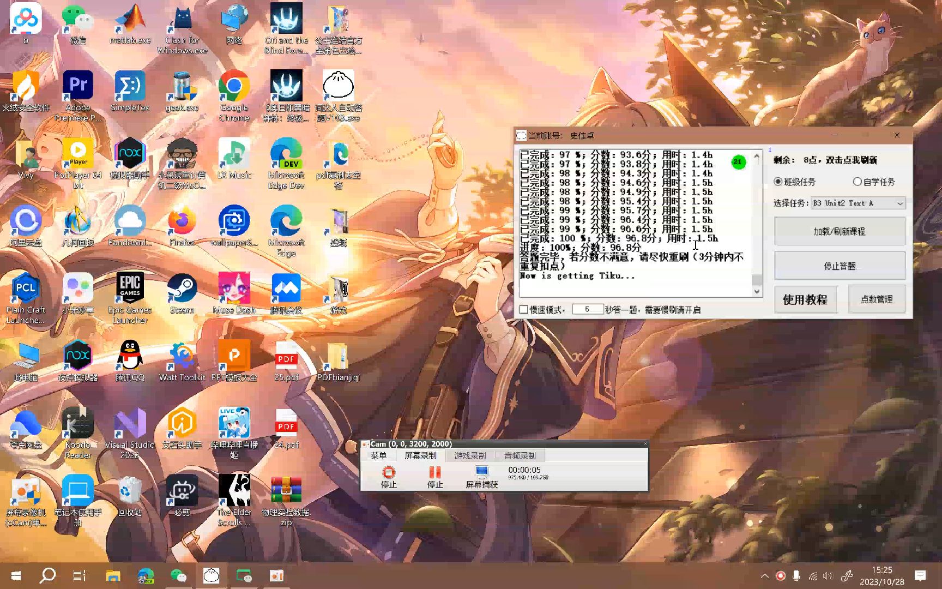Switch to oCam 音频录制 tab

coord(520,455)
